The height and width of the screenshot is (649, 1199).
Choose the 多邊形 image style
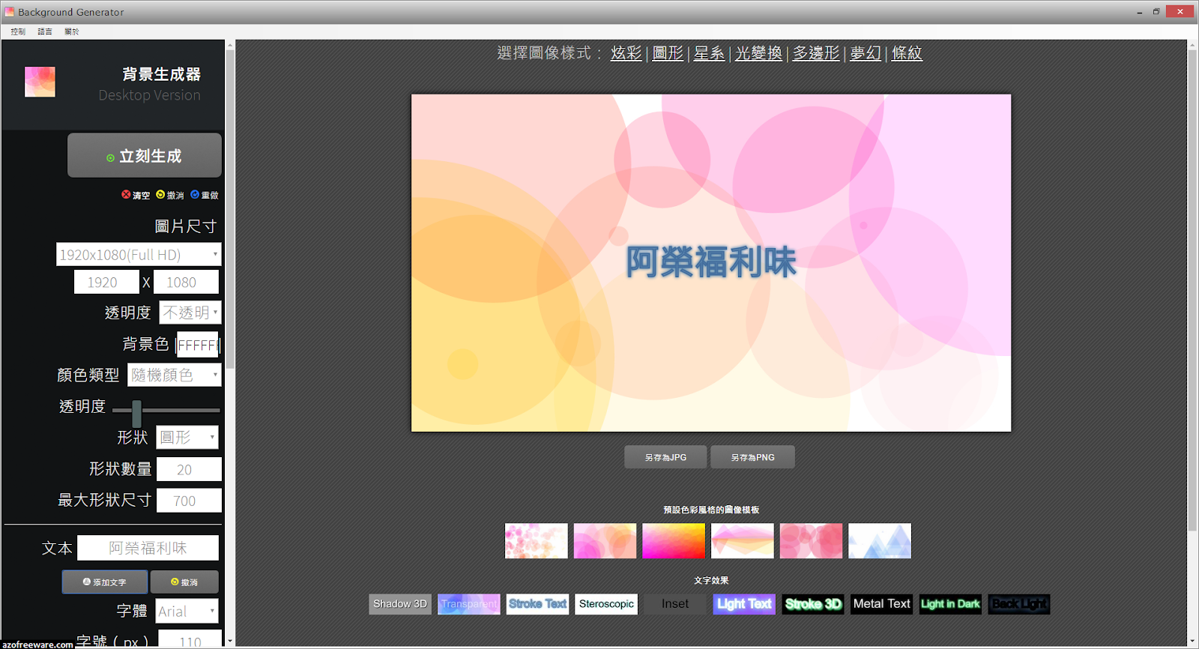click(x=816, y=53)
